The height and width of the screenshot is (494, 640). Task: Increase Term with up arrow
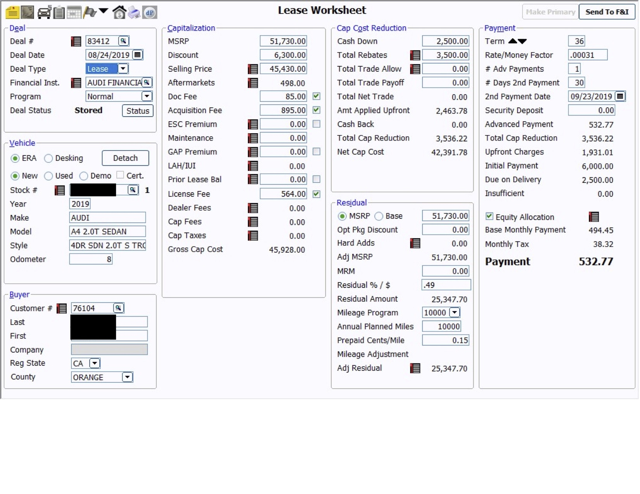point(513,41)
